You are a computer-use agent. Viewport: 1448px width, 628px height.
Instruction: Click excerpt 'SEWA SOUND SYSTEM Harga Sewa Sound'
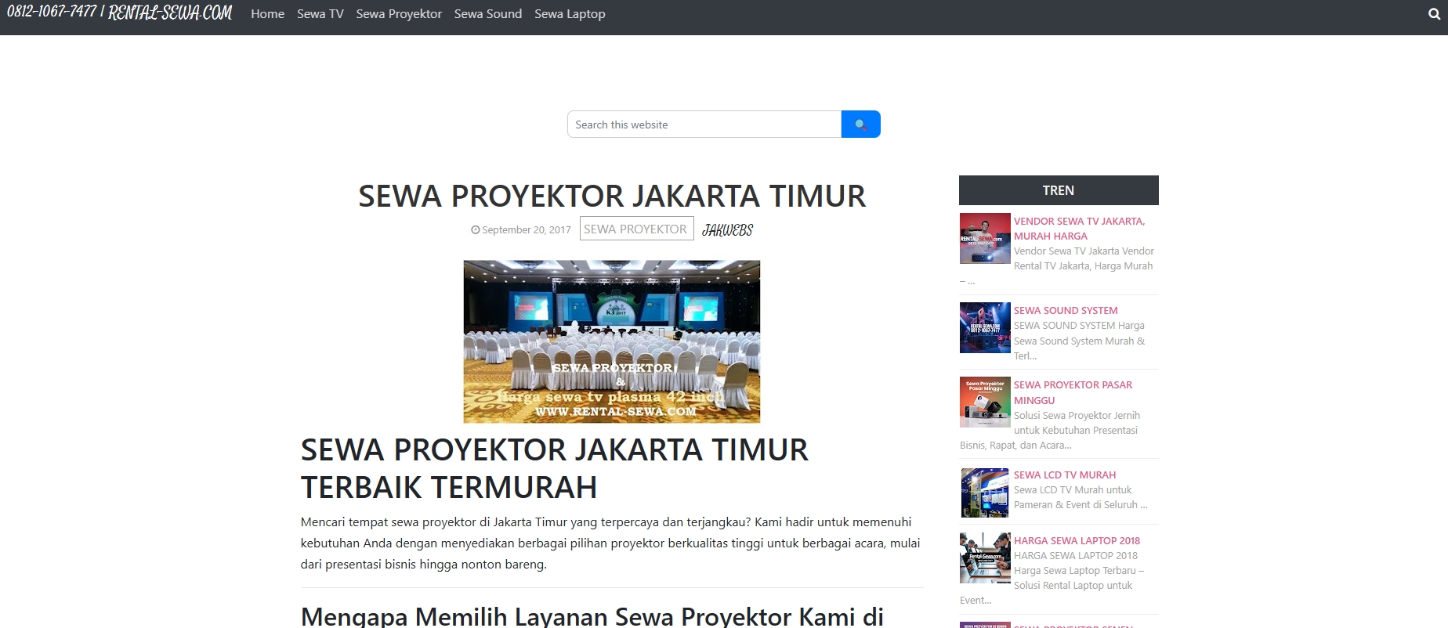point(1079,341)
